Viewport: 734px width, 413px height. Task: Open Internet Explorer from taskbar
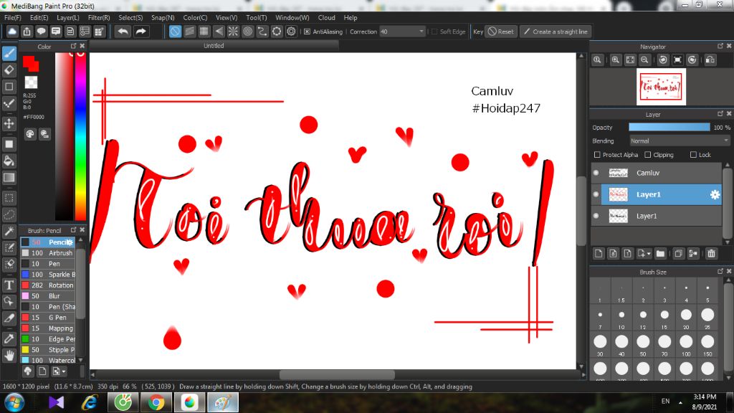click(89, 402)
